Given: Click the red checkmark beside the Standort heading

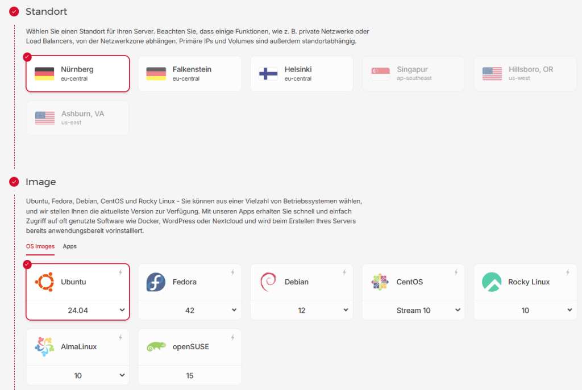Looking at the screenshot, I should pos(14,11).
